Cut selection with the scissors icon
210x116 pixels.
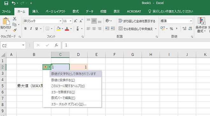[14, 19]
